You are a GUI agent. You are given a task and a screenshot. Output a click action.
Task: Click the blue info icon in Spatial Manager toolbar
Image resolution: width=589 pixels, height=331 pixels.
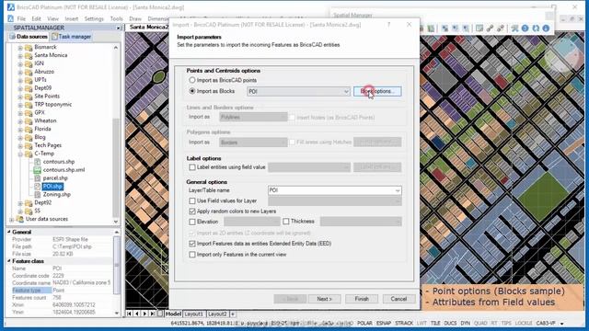[546, 29]
